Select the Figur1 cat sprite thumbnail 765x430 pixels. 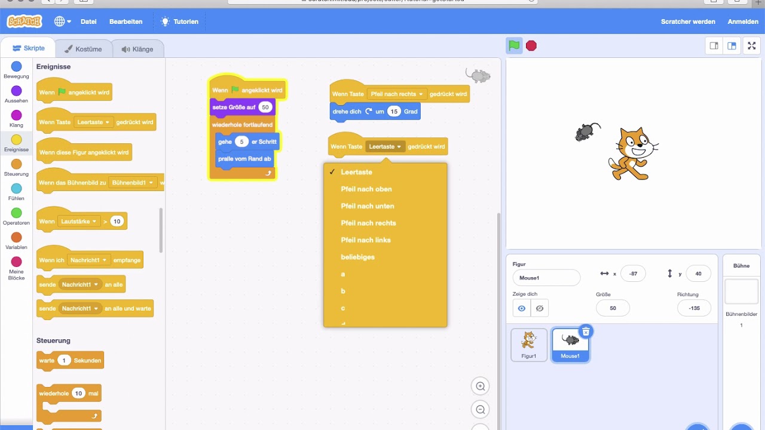529,345
